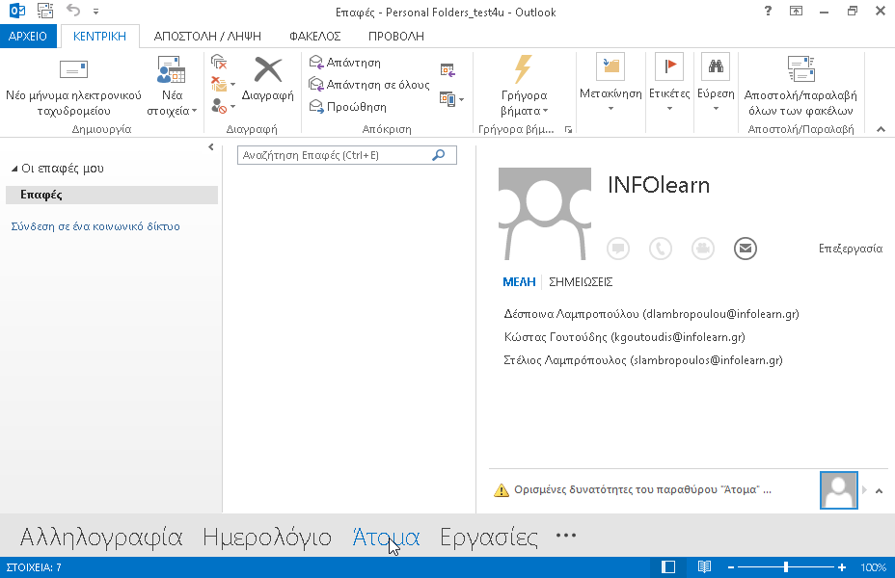
Task: Go to Αλληλογραφία (Mail)
Action: pyautogui.click(x=101, y=537)
